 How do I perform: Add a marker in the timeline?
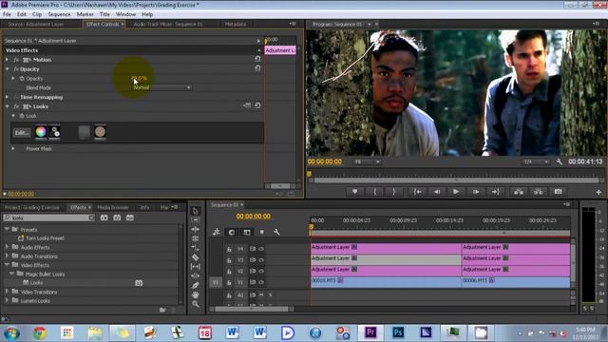[x=262, y=232]
